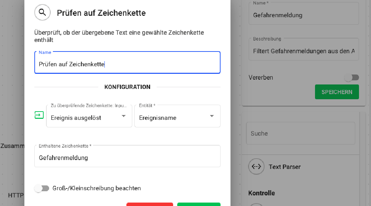Open the Entität dropdown showing Ereignisname

click(x=177, y=117)
